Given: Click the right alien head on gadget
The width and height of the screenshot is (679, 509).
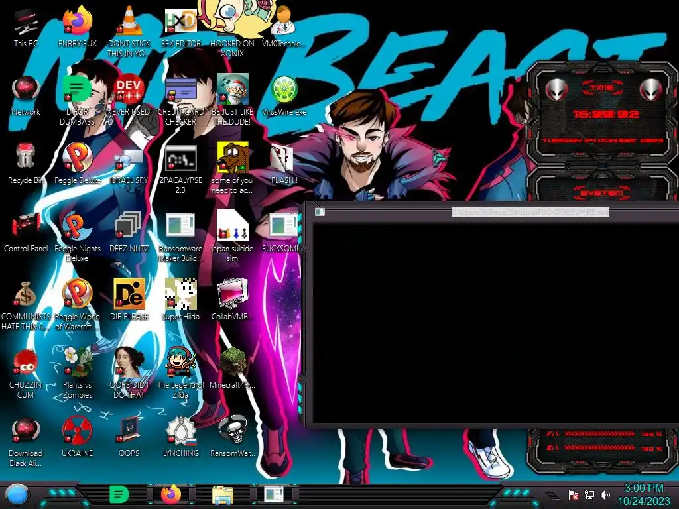Looking at the screenshot, I should [x=650, y=90].
